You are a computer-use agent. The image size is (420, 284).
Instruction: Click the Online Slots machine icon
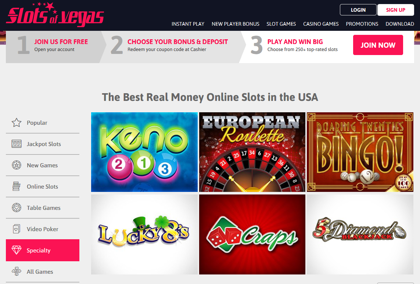(16, 186)
